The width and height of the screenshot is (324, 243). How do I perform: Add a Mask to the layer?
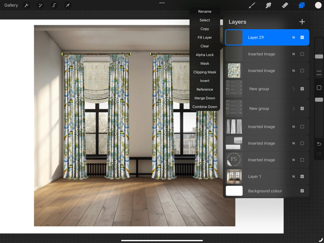click(x=205, y=63)
